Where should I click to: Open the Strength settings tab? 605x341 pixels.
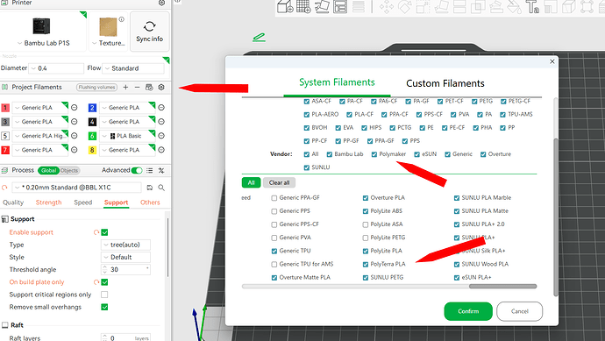48,202
